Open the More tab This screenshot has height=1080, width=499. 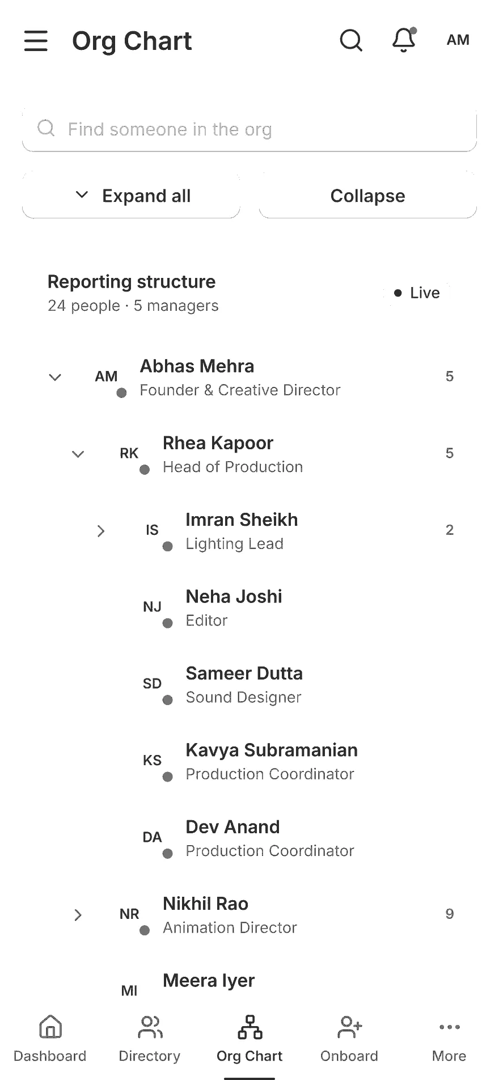449,1039
